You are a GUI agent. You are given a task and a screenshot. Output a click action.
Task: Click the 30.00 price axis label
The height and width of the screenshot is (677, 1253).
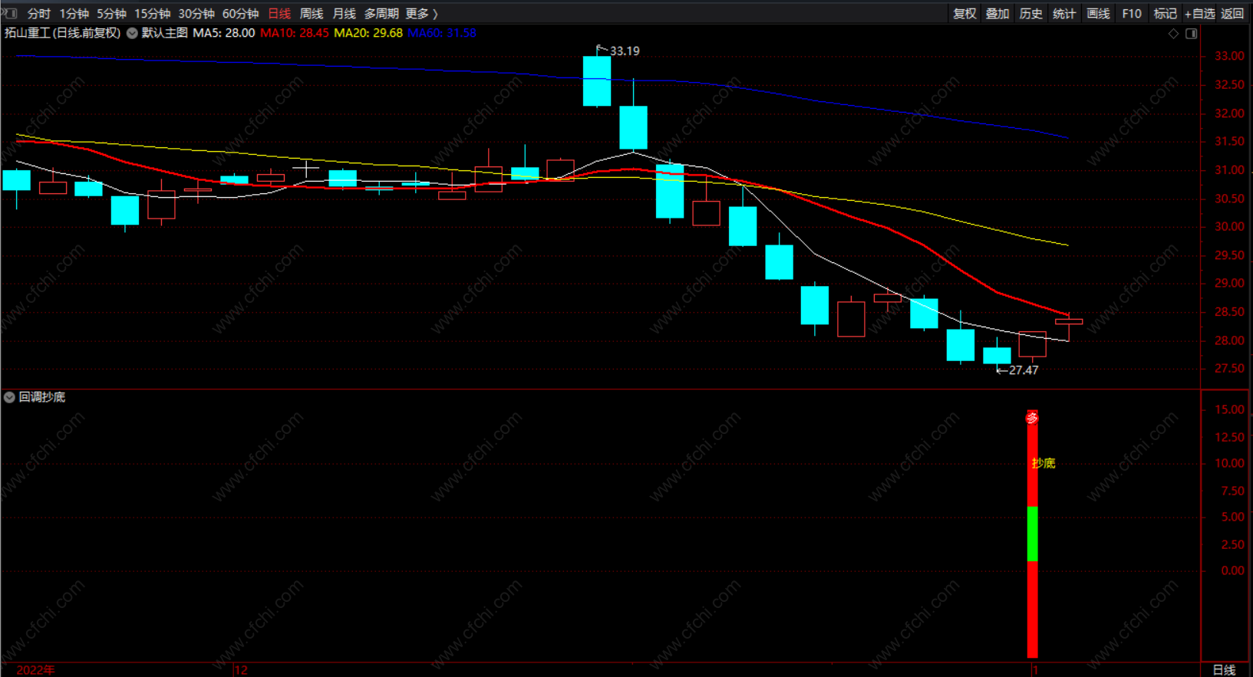pos(1229,227)
